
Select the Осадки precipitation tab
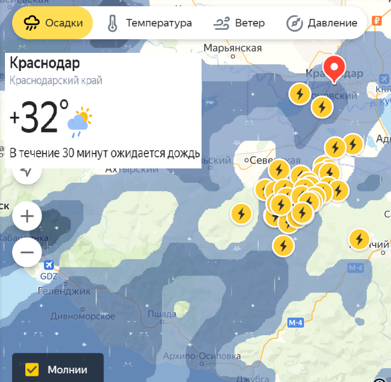coord(52,23)
